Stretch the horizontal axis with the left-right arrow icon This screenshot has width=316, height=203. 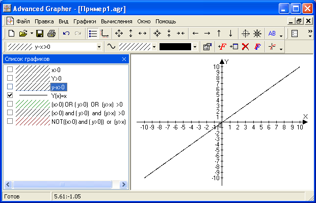[142, 33]
